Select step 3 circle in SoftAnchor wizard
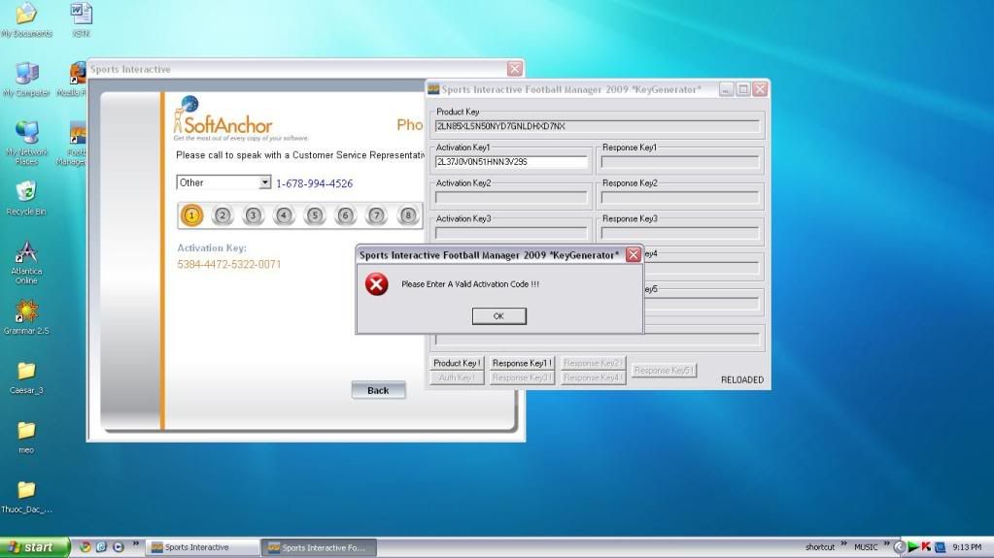The image size is (994, 558). [x=253, y=215]
